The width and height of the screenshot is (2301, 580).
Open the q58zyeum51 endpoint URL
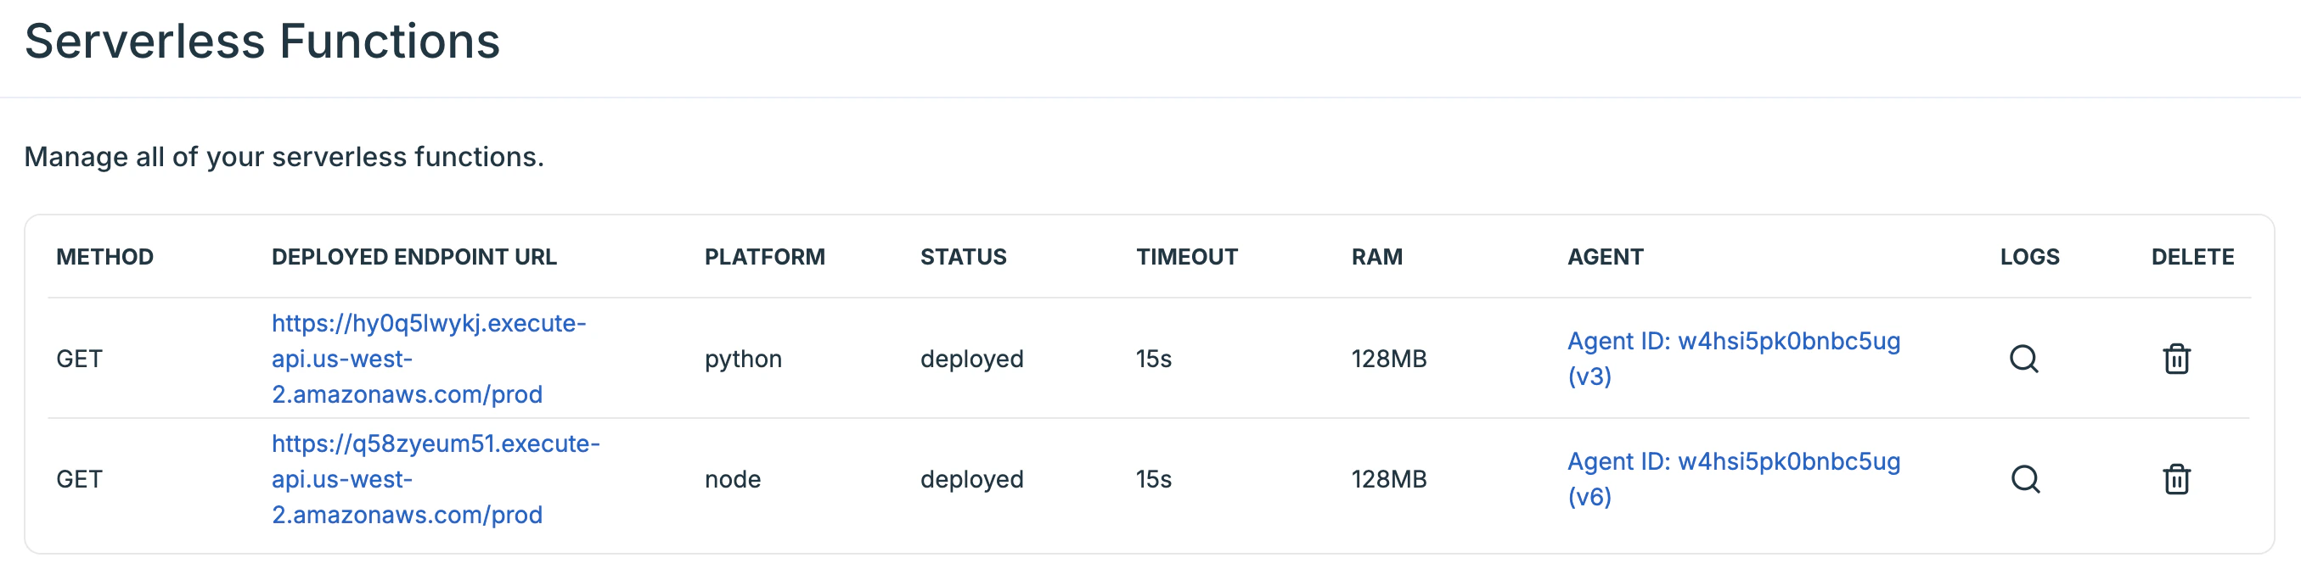(435, 478)
